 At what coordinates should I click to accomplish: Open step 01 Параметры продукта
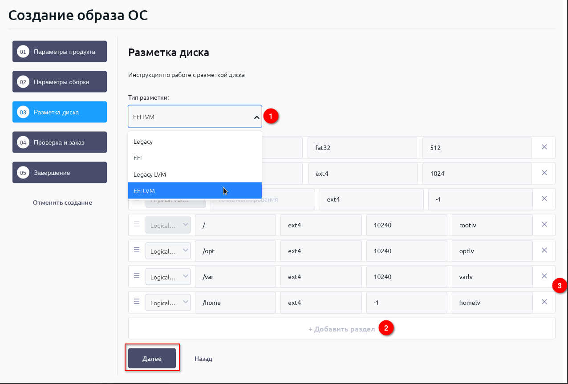click(x=60, y=52)
